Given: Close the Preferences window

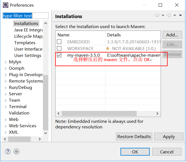Looking at the screenshot, I should tap(177, 5).
